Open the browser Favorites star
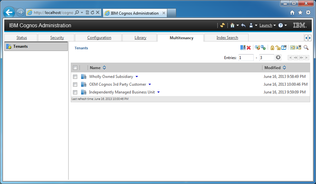The height and width of the screenshot is (184, 316). tap(300, 13)
